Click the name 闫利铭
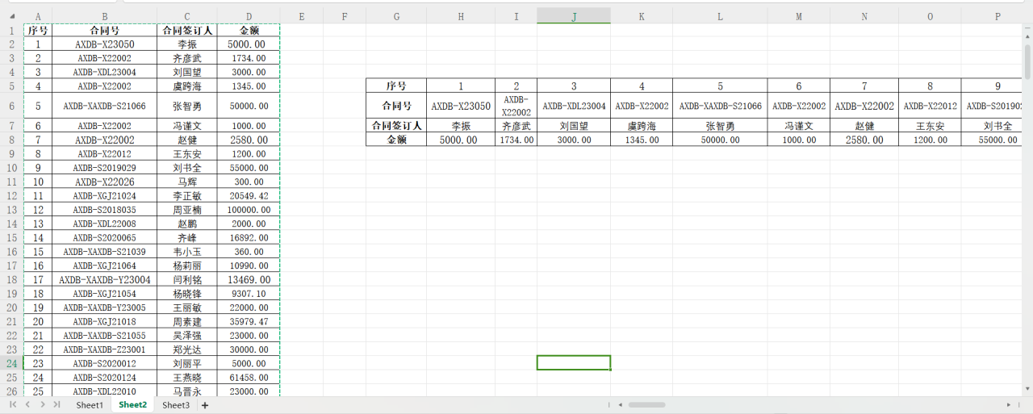 pyautogui.click(x=187, y=280)
